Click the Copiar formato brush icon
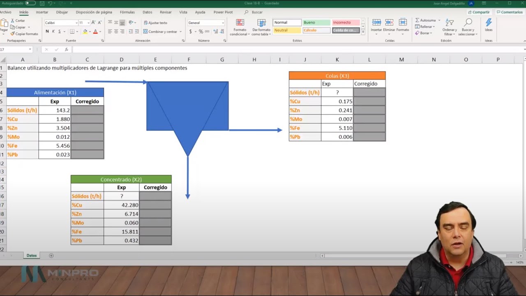Viewport: 526px width, 296px height. click(x=12, y=34)
